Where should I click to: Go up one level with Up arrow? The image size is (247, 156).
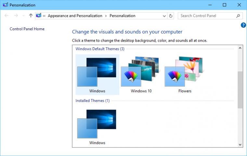tap(31, 16)
